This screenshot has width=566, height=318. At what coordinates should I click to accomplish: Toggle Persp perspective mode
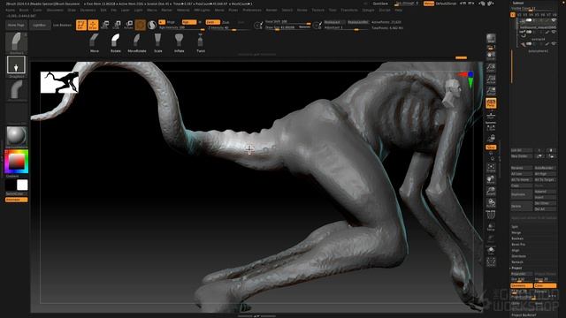tap(491, 103)
